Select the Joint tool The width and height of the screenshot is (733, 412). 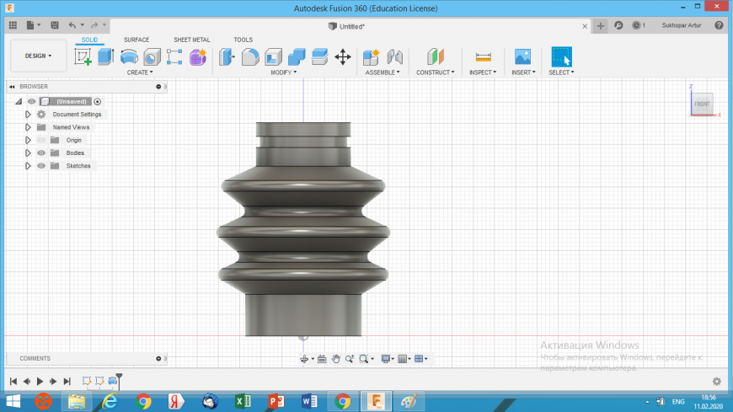click(x=395, y=57)
